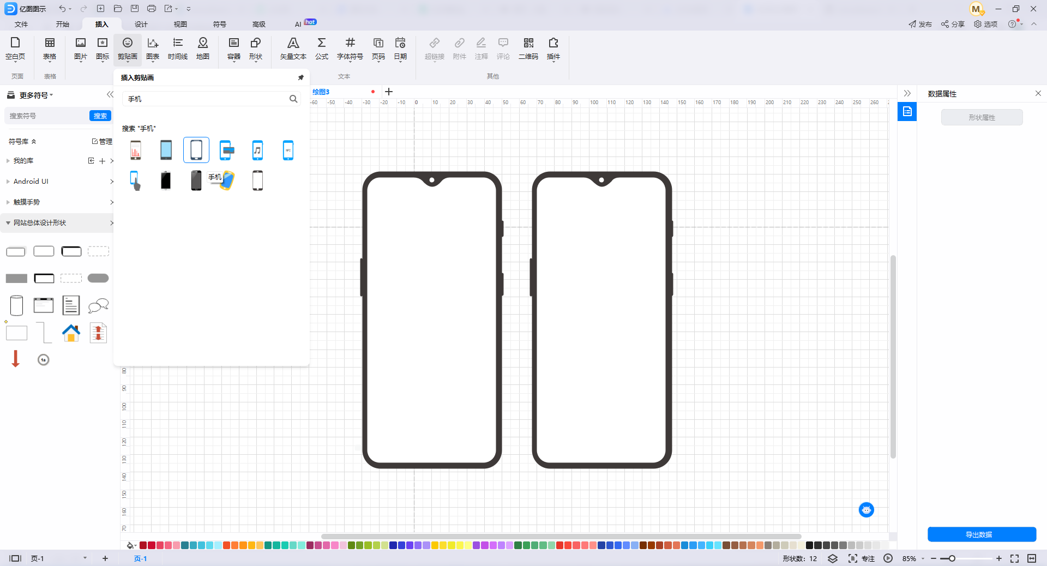Open the shape insert tool
1047x566 pixels.
pyautogui.click(x=256, y=49)
